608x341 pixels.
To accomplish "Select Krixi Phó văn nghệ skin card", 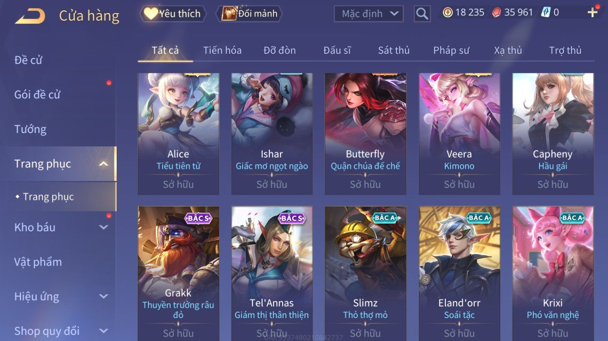I will pyautogui.click(x=553, y=274).
